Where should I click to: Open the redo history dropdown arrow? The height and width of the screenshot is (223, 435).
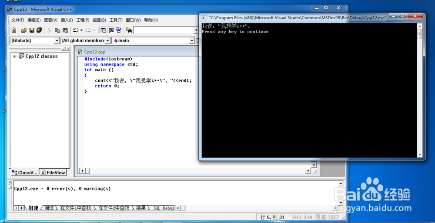click(94, 30)
